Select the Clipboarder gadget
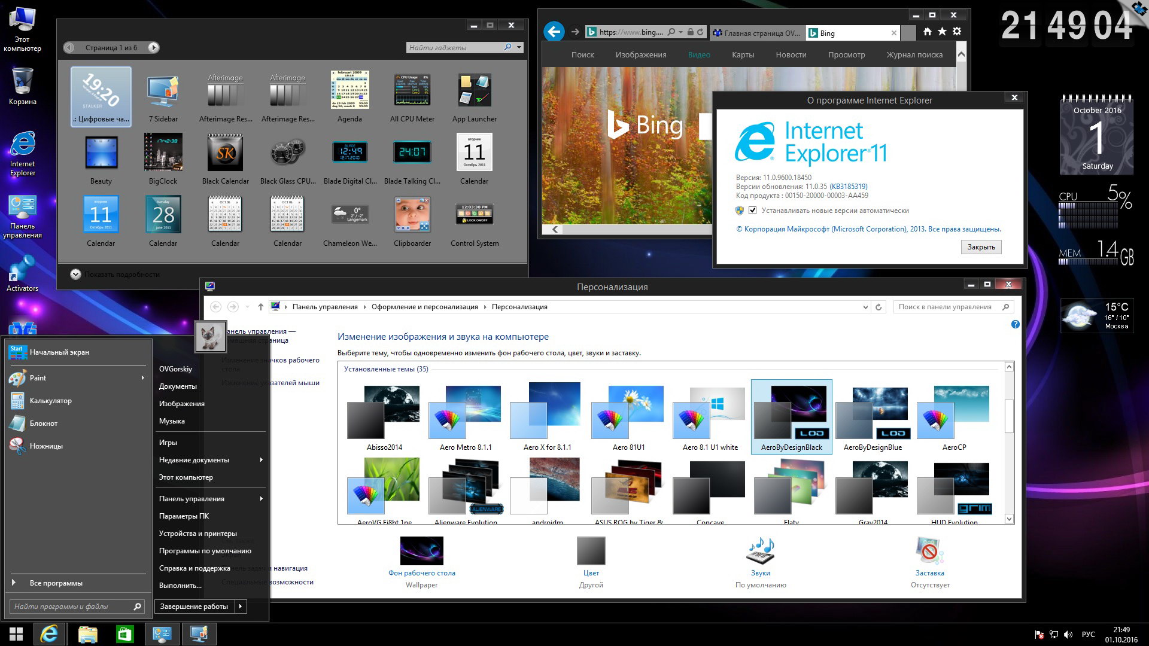The image size is (1149, 646). pos(412,221)
